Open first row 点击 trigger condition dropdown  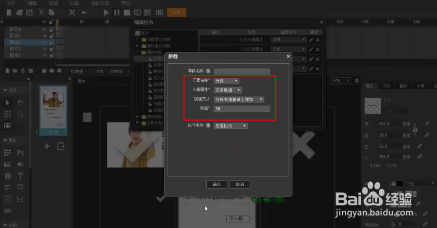[288, 40]
